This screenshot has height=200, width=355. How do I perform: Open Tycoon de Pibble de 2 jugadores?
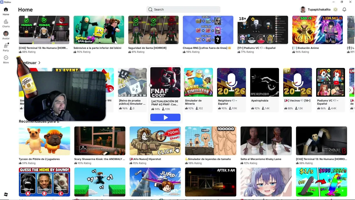point(44,141)
